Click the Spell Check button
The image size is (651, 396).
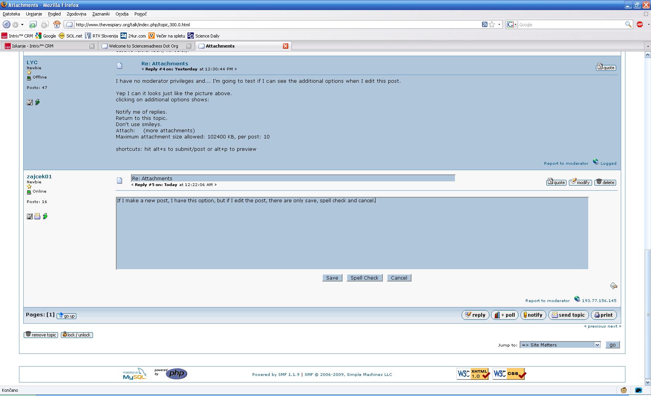coord(364,278)
